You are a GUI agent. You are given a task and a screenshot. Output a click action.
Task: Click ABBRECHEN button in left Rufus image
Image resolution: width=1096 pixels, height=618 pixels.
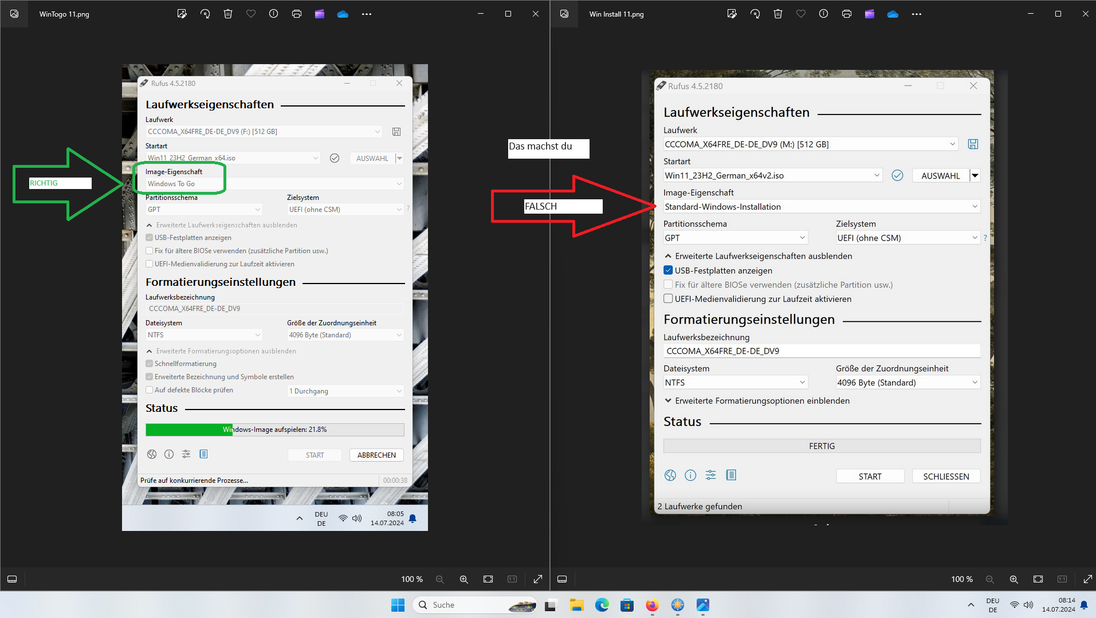(376, 455)
